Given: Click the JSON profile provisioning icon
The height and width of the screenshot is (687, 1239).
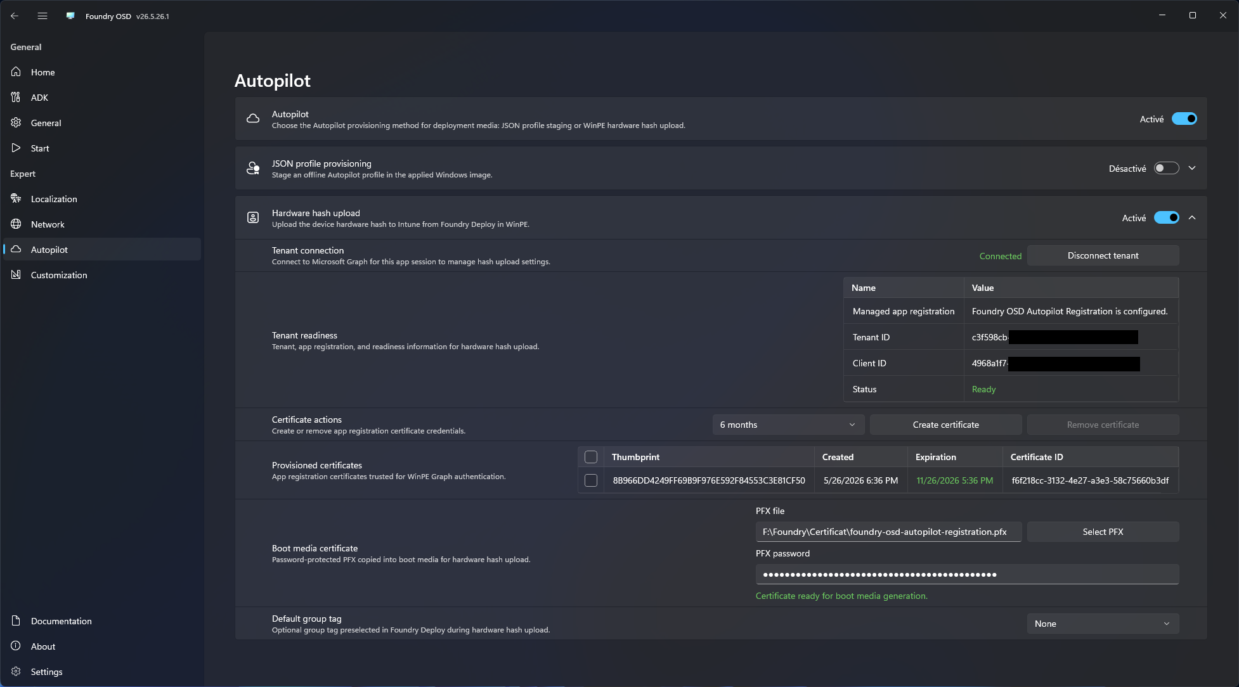Looking at the screenshot, I should [253, 169].
